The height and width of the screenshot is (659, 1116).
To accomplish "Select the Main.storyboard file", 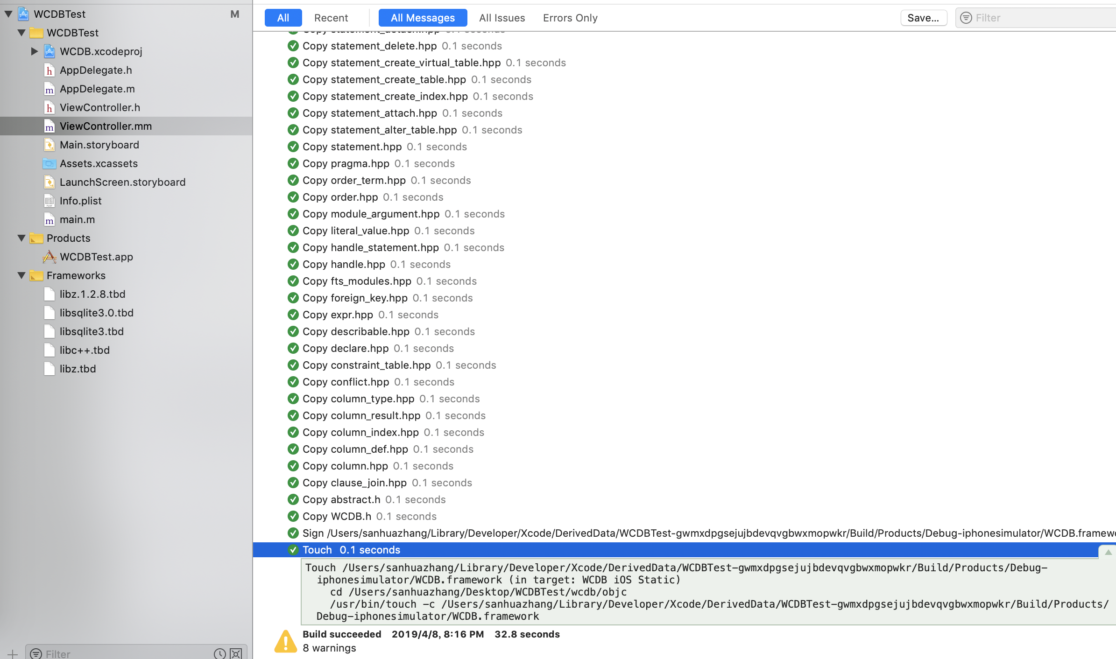I will point(99,145).
